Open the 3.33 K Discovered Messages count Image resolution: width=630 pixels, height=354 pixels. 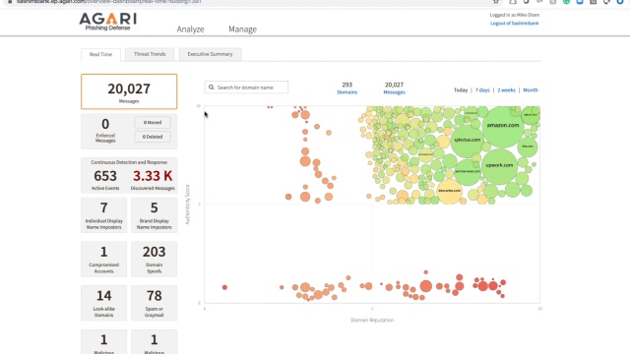click(x=153, y=179)
